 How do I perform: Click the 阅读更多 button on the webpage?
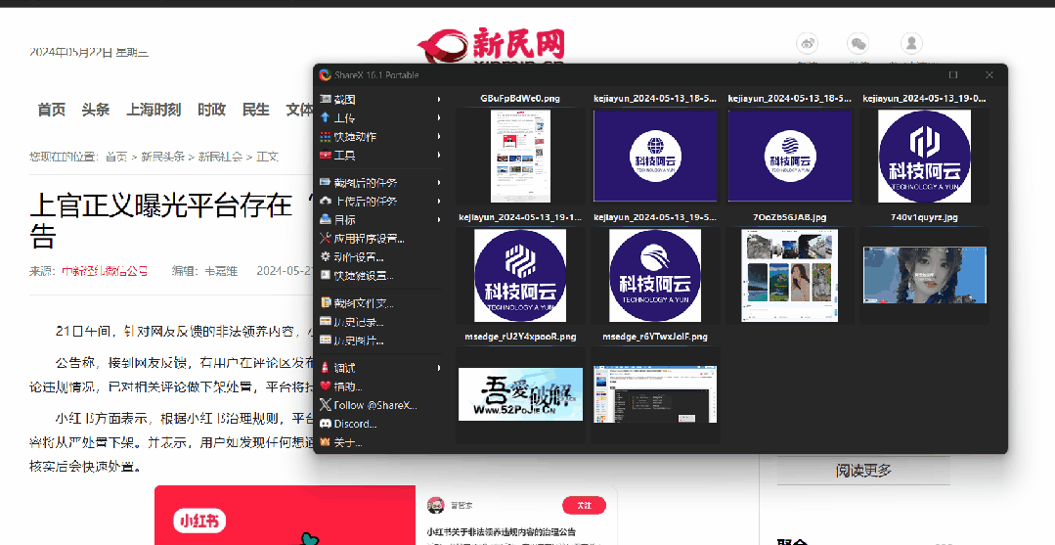pyautogui.click(x=863, y=471)
